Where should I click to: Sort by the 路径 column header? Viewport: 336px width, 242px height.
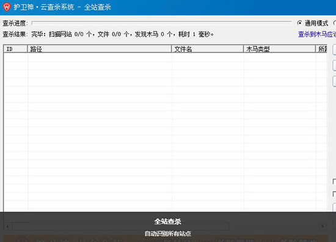click(x=100, y=49)
